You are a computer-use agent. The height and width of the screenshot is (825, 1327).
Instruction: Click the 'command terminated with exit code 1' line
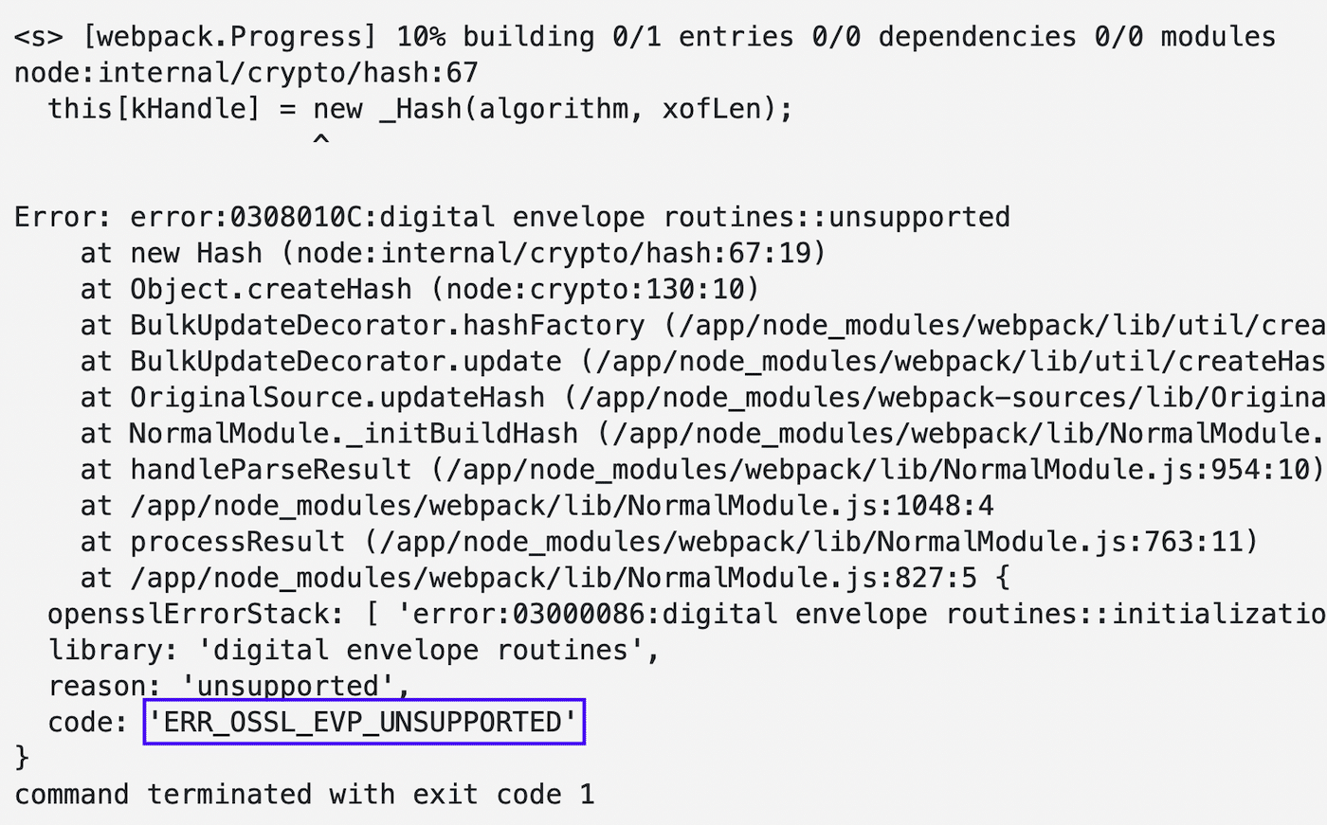pos(304,794)
